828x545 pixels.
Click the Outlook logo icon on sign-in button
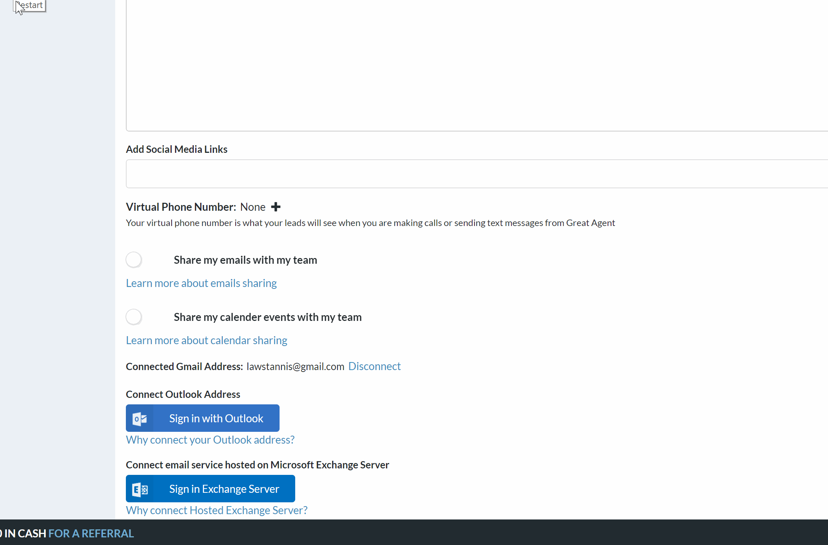140,418
